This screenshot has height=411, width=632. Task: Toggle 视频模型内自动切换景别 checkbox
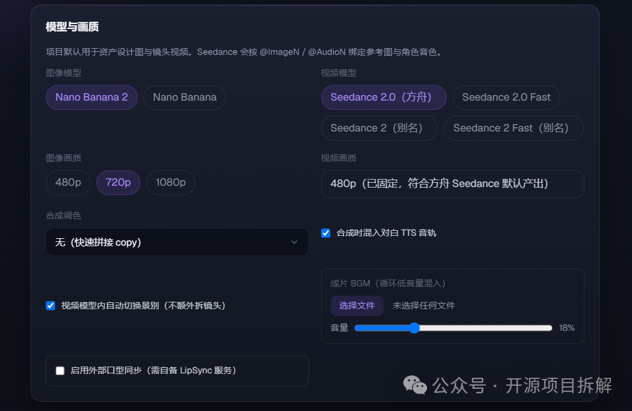51,305
